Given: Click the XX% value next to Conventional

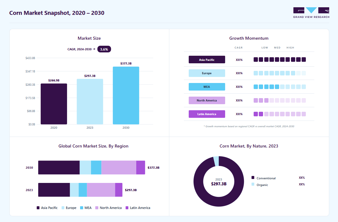Looking at the screenshot, I should coord(302,178).
